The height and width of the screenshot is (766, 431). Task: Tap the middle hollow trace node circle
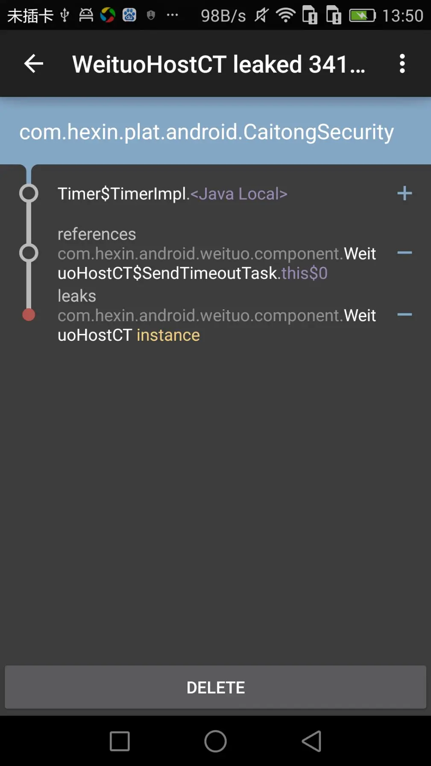point(29,253)
